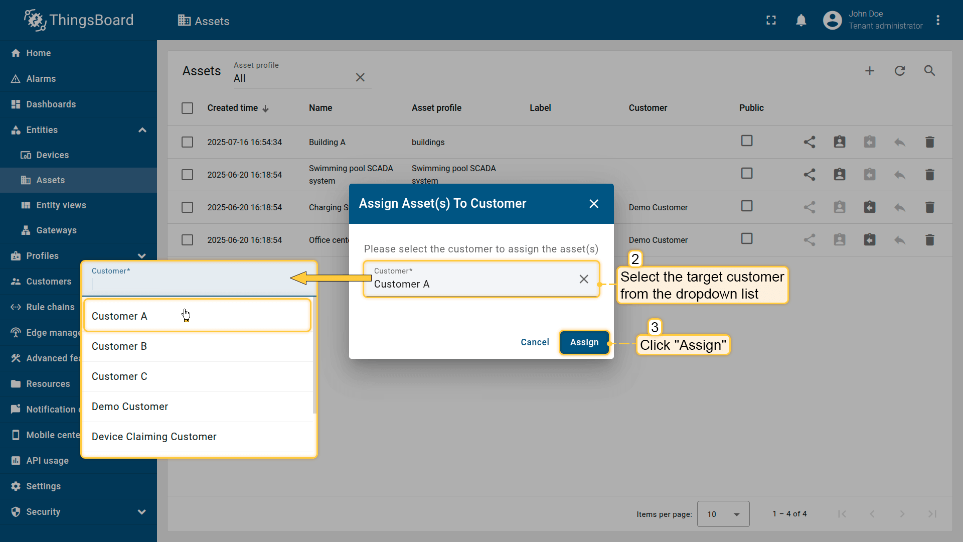Tick Public checkbox for Swimming pool SCADA
The width and height of the screenshot is (963, 542).
coord(747,174)
